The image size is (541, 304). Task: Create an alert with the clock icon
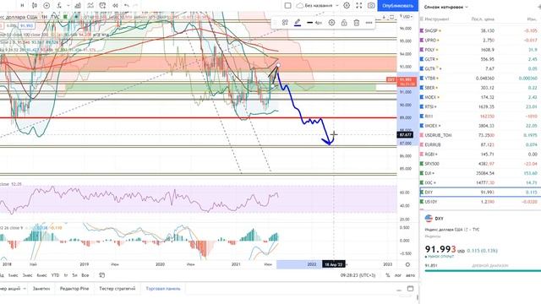102,6
